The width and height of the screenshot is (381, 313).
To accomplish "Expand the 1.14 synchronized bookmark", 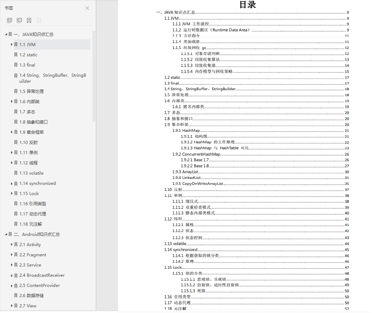I will pyautogui.click(x=11, y=184).
